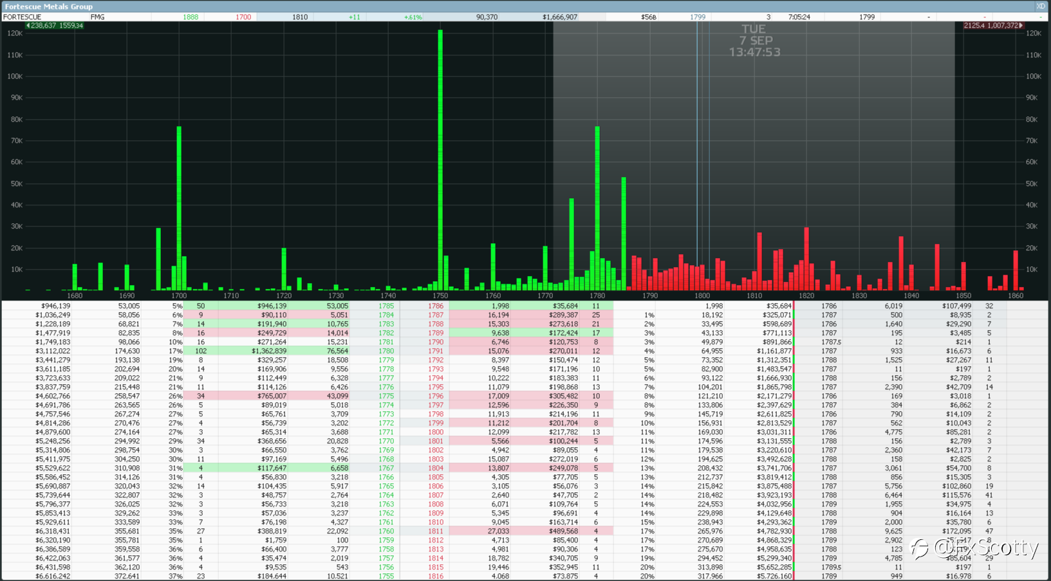Select bid price 1780 in the depth ladder
The image size is (1051, 581).
(x=386, y=351)
